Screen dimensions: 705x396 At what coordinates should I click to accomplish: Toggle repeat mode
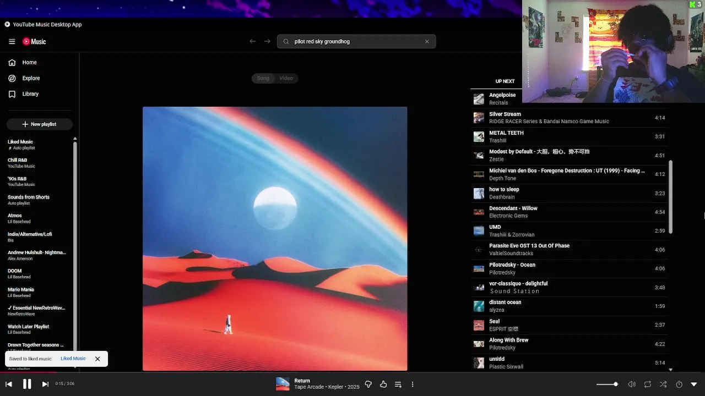648,384
